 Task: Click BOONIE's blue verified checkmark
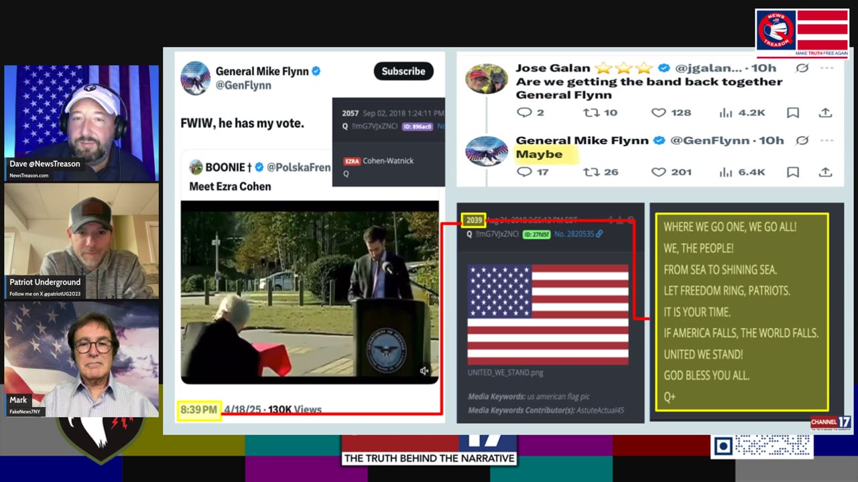pyautogui.click(x=259, y=167)
